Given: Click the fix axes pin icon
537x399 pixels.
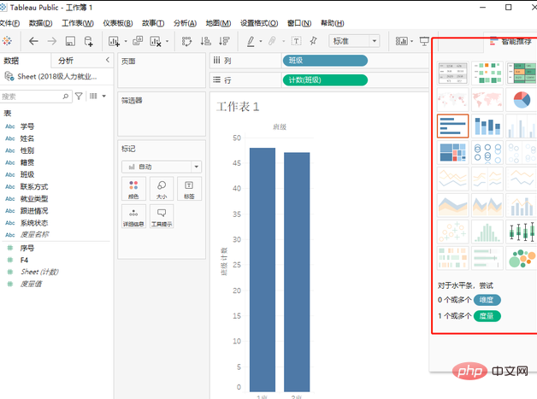Looking at the screenshot, I should (313, 41).
